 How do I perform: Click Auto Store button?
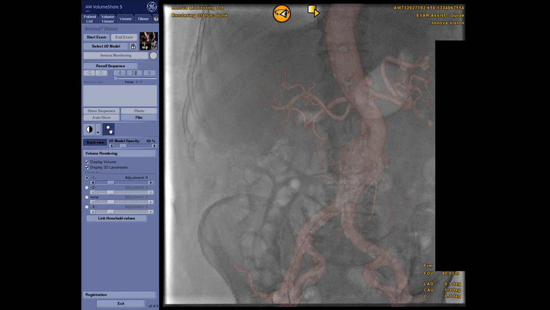101,117
